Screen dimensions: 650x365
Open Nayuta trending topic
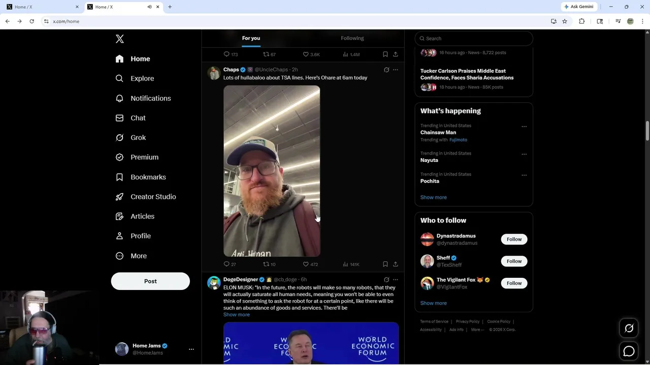pyautogui.click(x=429, y=160)
